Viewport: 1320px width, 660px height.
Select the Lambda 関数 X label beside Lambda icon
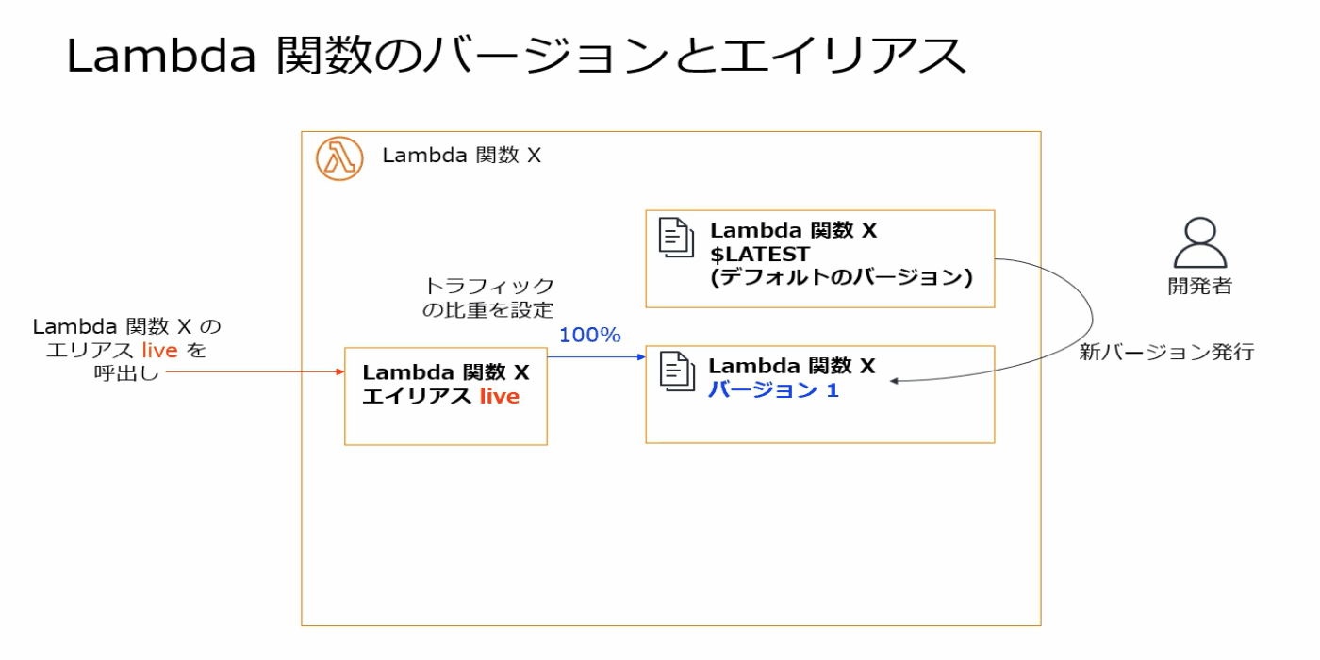(462, 156)
